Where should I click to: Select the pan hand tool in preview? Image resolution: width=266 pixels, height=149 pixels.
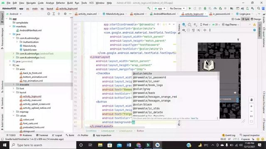(251, 100)
